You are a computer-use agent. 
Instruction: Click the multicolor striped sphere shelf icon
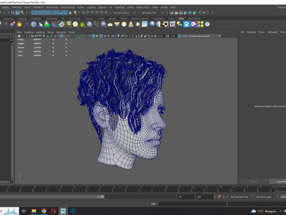[158, 24]
